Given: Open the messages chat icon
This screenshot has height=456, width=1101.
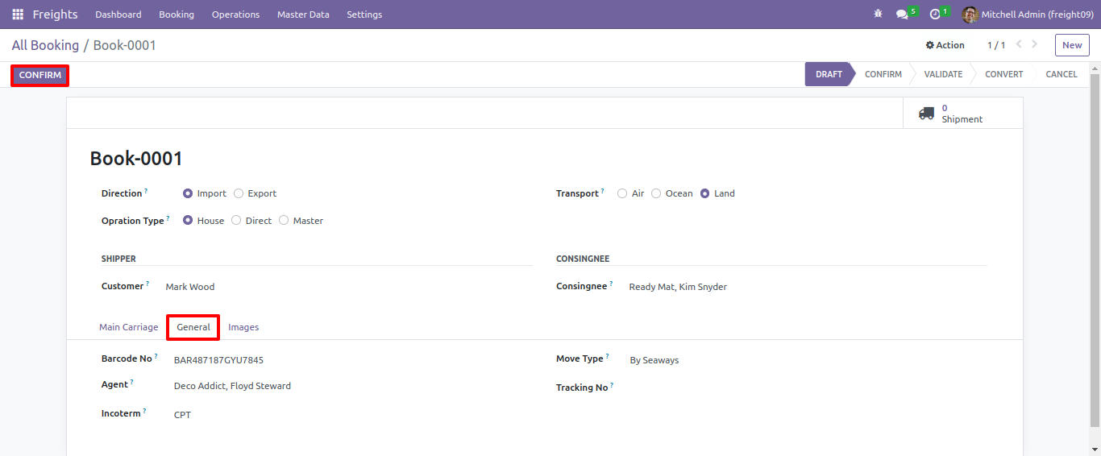Looking at the screenshot, I should pyautogui.click(x=902, y=15).
